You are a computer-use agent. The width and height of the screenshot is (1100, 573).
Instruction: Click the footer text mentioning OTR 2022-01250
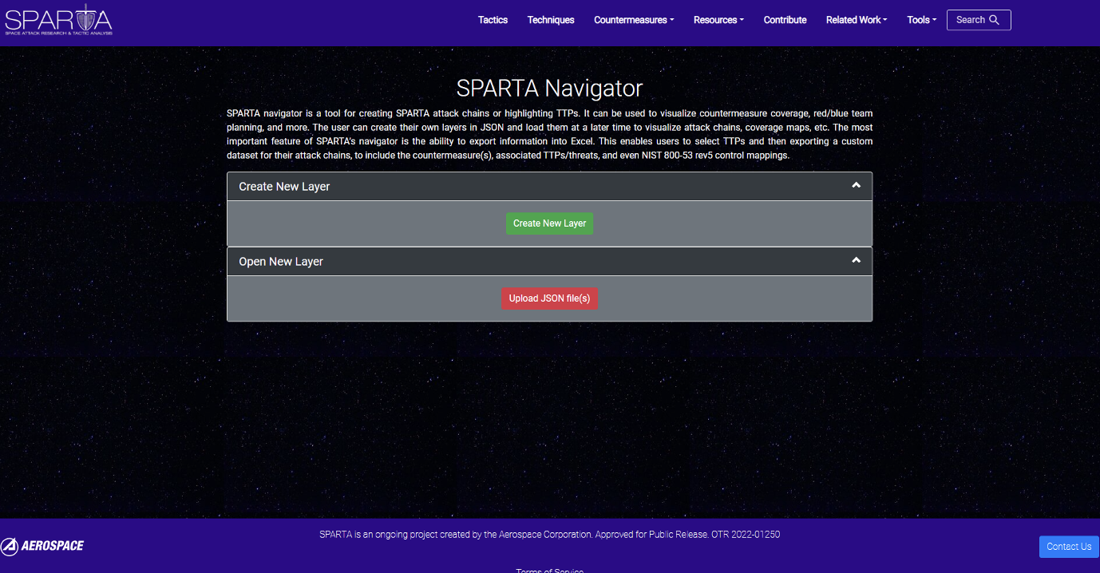pyautogui.click(x=549, y=535)
